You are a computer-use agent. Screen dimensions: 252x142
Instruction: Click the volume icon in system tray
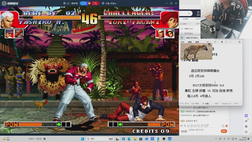coord(236,139)
